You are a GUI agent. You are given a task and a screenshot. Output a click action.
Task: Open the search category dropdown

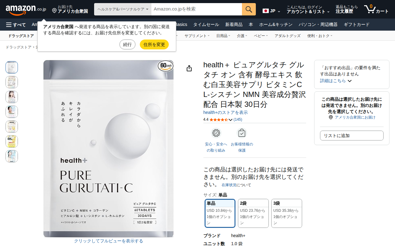click(123, 9)
